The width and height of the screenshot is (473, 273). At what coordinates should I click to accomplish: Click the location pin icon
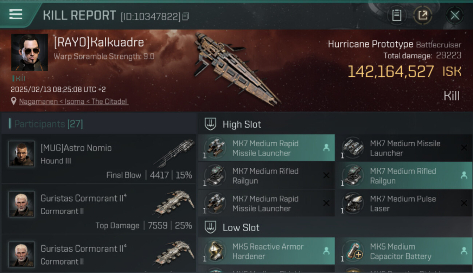(x=13, y=101)
